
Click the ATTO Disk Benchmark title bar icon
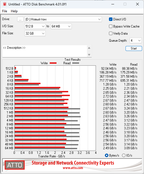[5, 4]
